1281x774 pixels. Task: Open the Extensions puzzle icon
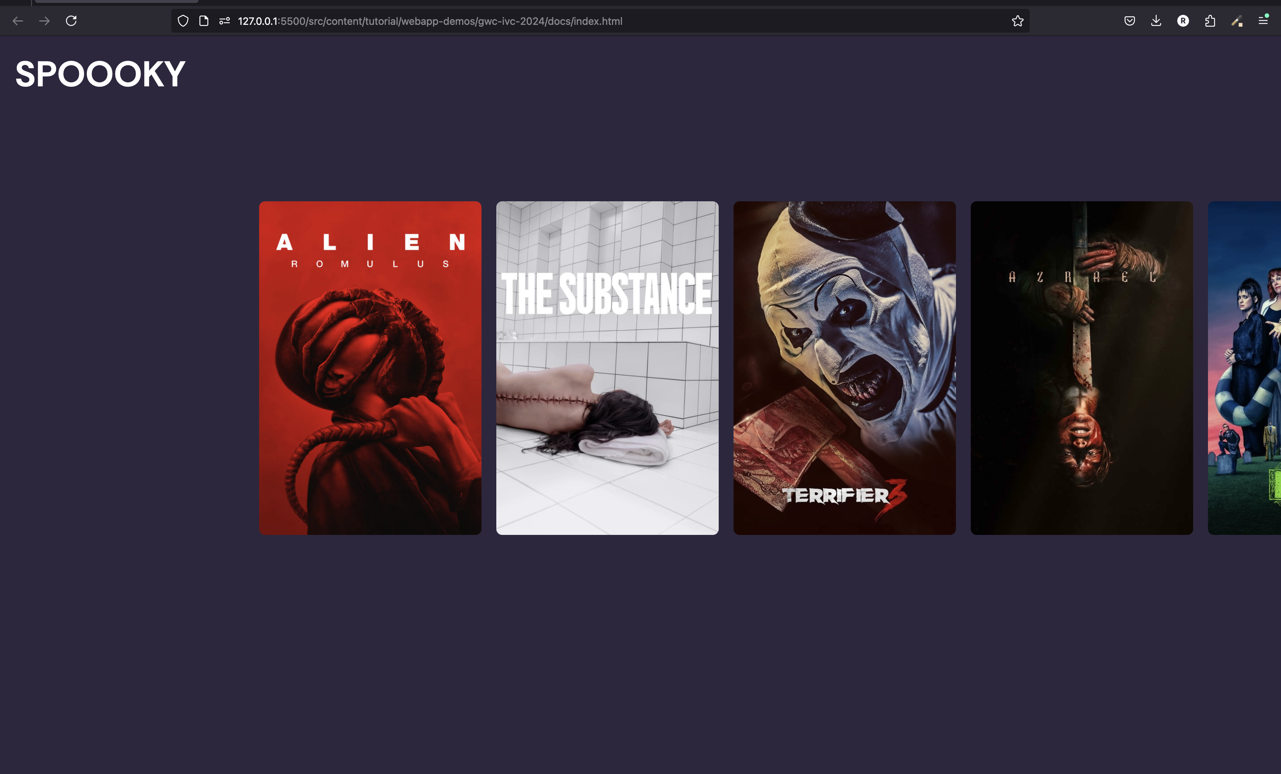(x=1210, y=21)
